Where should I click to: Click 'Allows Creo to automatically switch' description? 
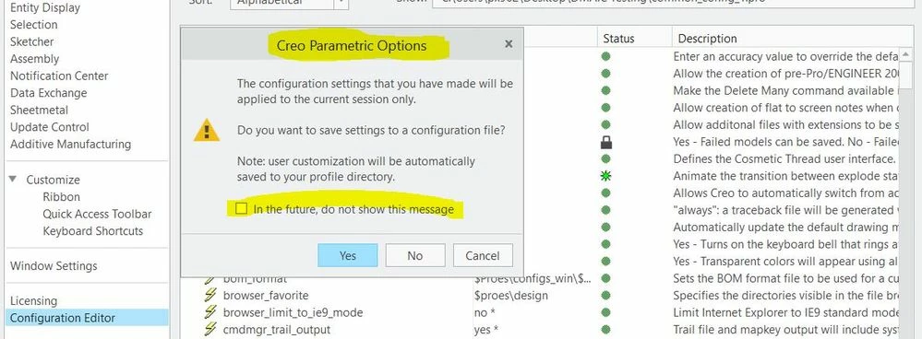785,193
